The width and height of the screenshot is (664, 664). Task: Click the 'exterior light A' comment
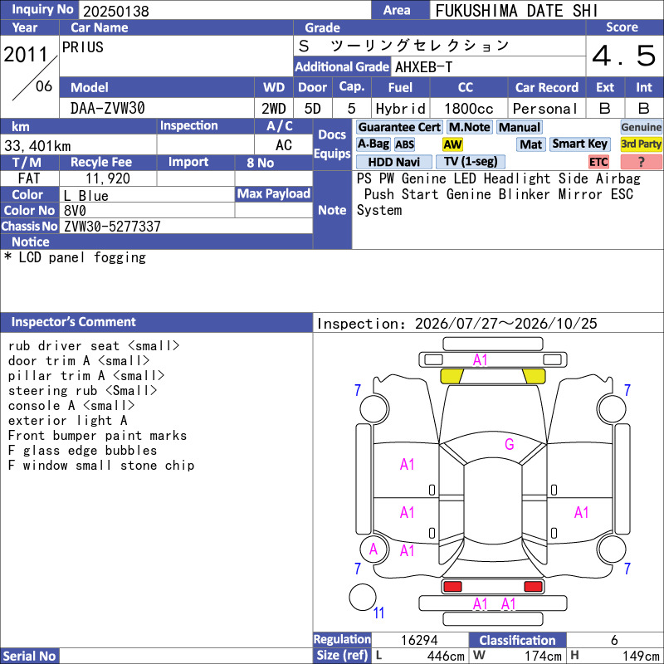tap(68, 421)
